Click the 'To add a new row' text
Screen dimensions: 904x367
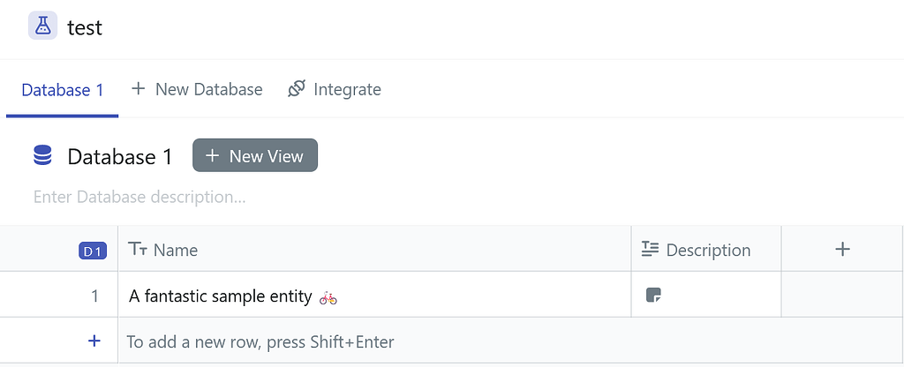click(260, 341)
